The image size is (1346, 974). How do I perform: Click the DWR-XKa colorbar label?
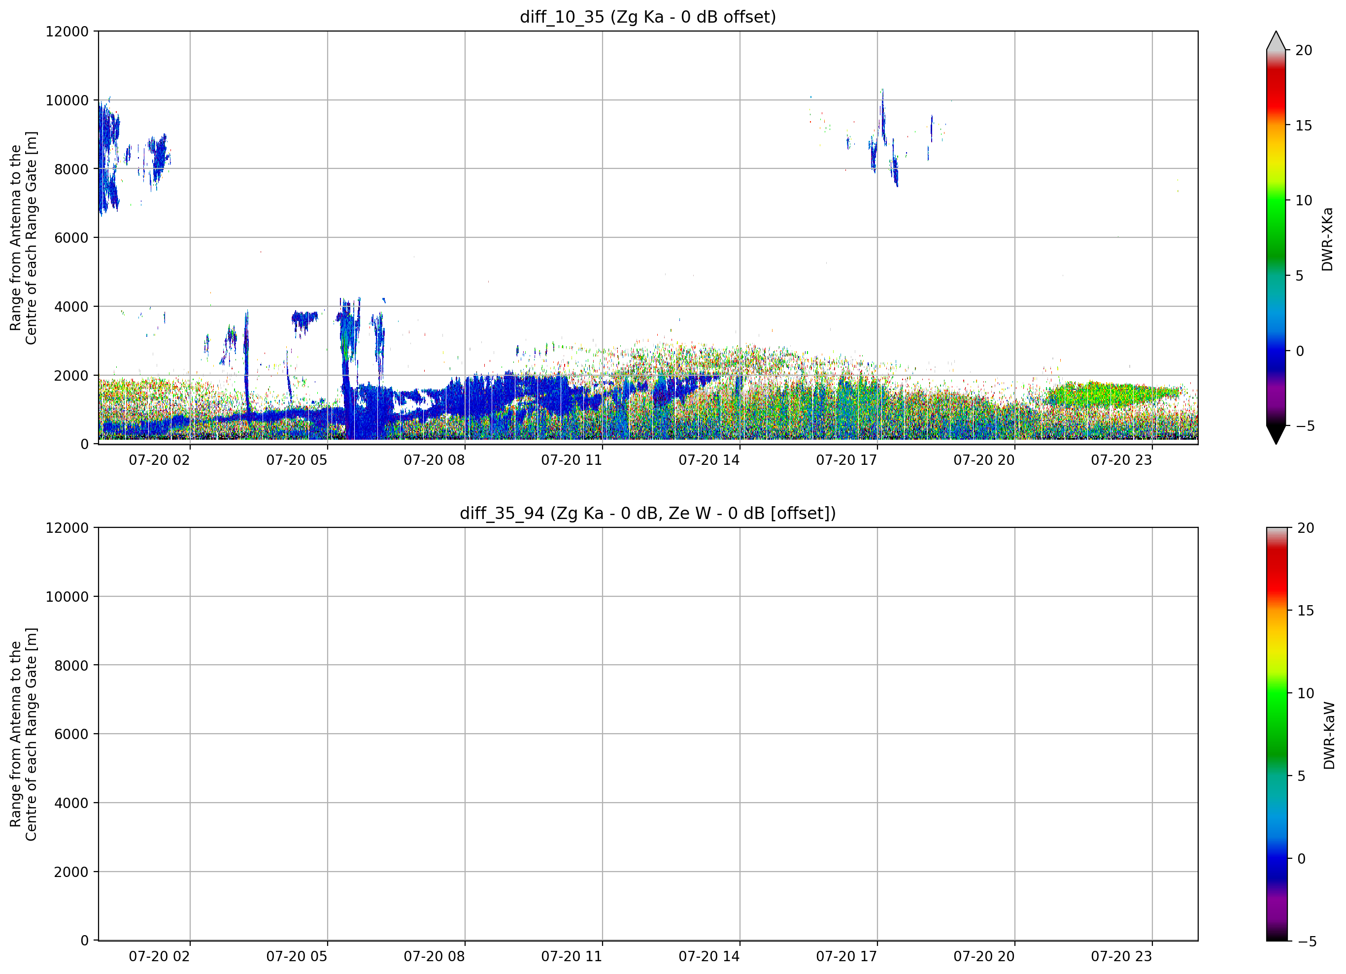pyautogui.click(x=1328, y=239)
